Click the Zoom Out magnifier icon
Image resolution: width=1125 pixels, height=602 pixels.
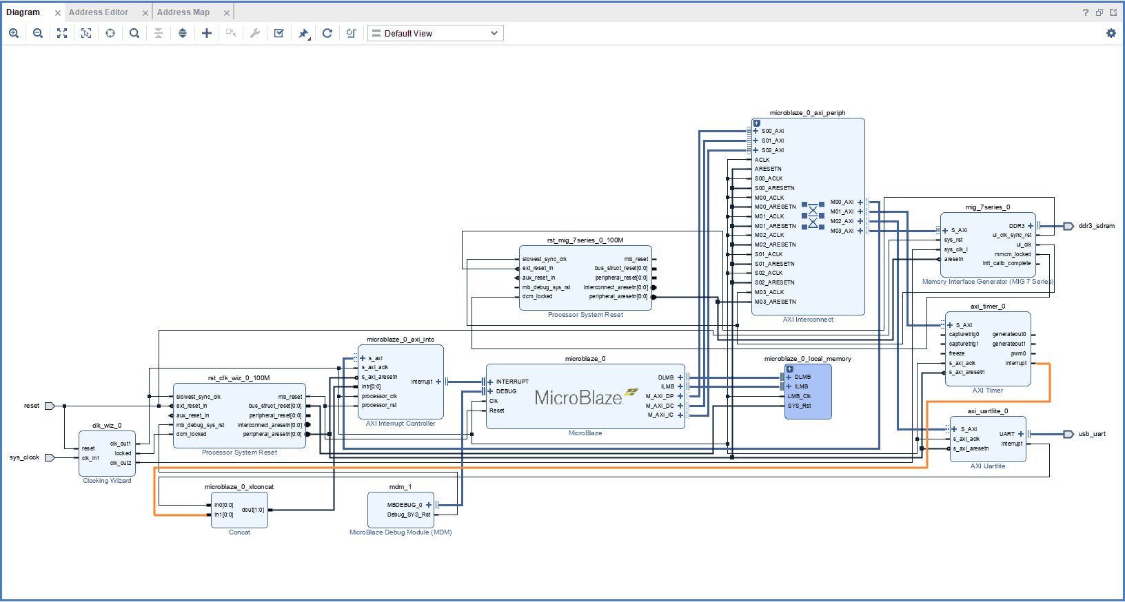pos(38,33)
